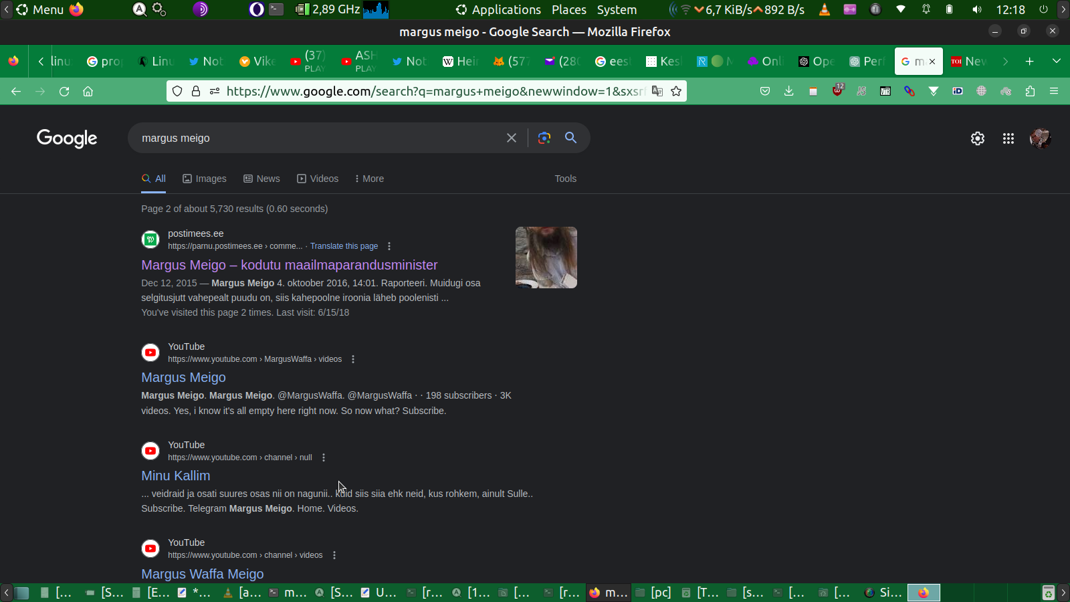The image size is (1070, 602).
Task: Open the Ubuntu MATE Menu
Action: 39,10
